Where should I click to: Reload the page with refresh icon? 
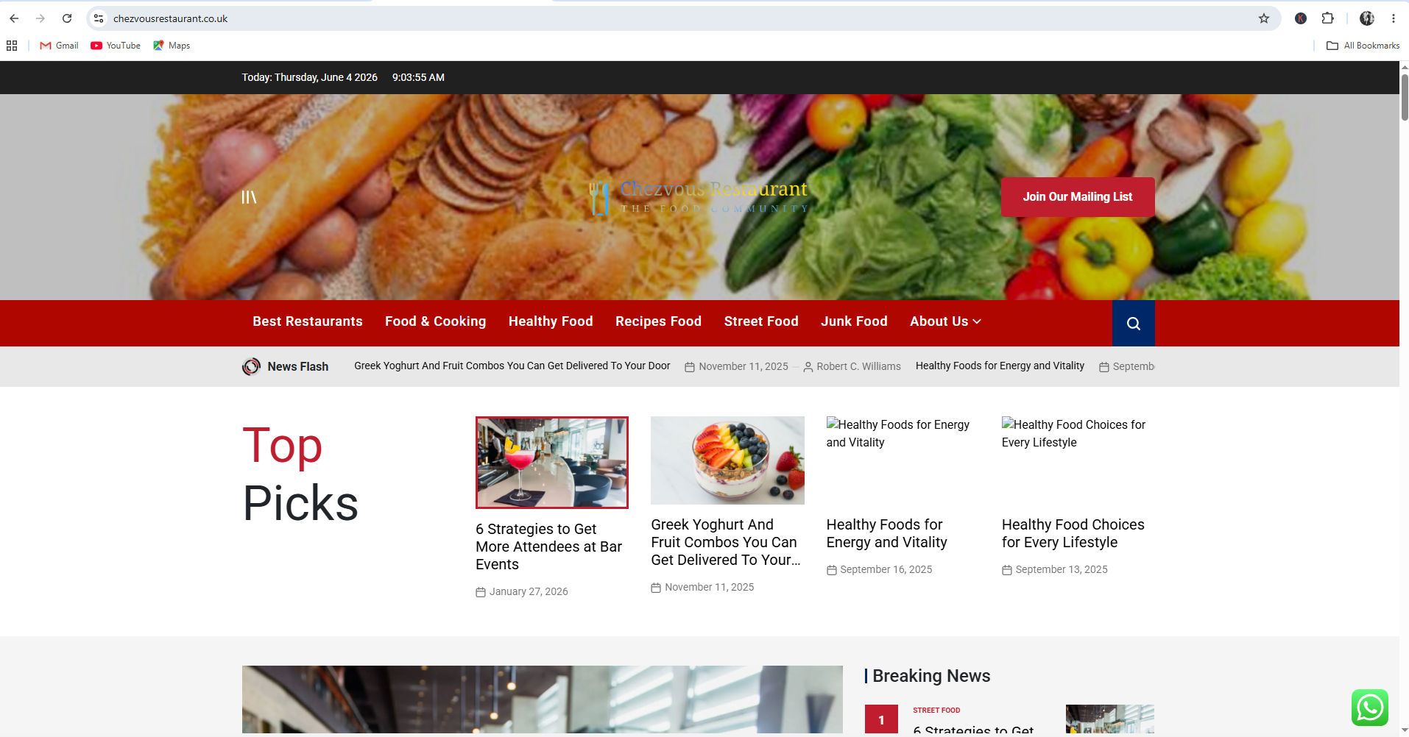(x=67, y=18)
